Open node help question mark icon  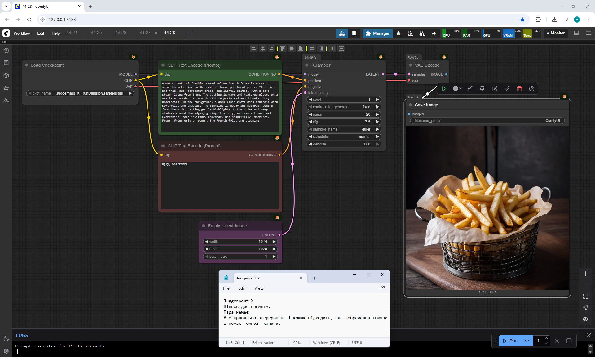coord(532,89)
